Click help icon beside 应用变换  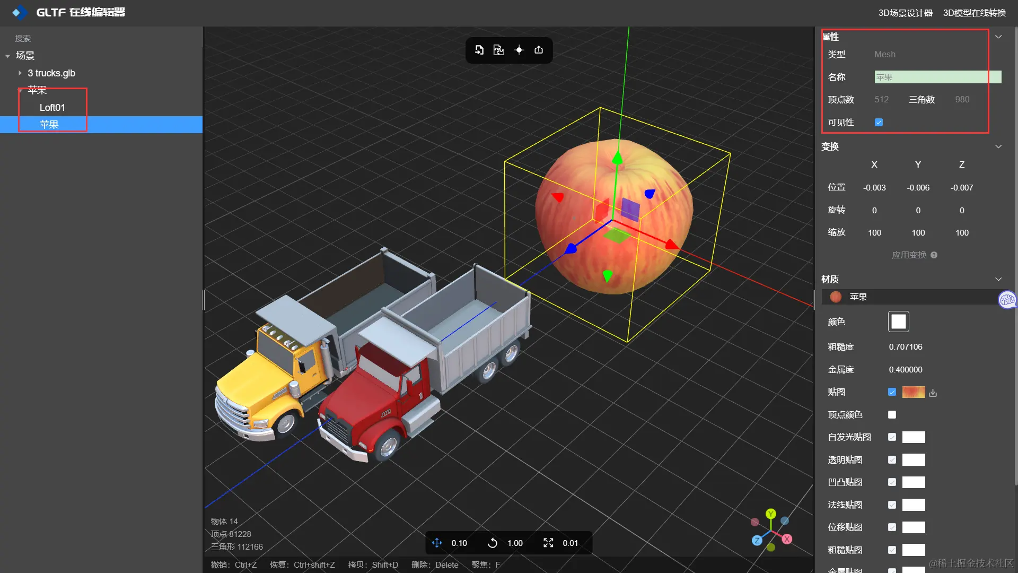934,255
